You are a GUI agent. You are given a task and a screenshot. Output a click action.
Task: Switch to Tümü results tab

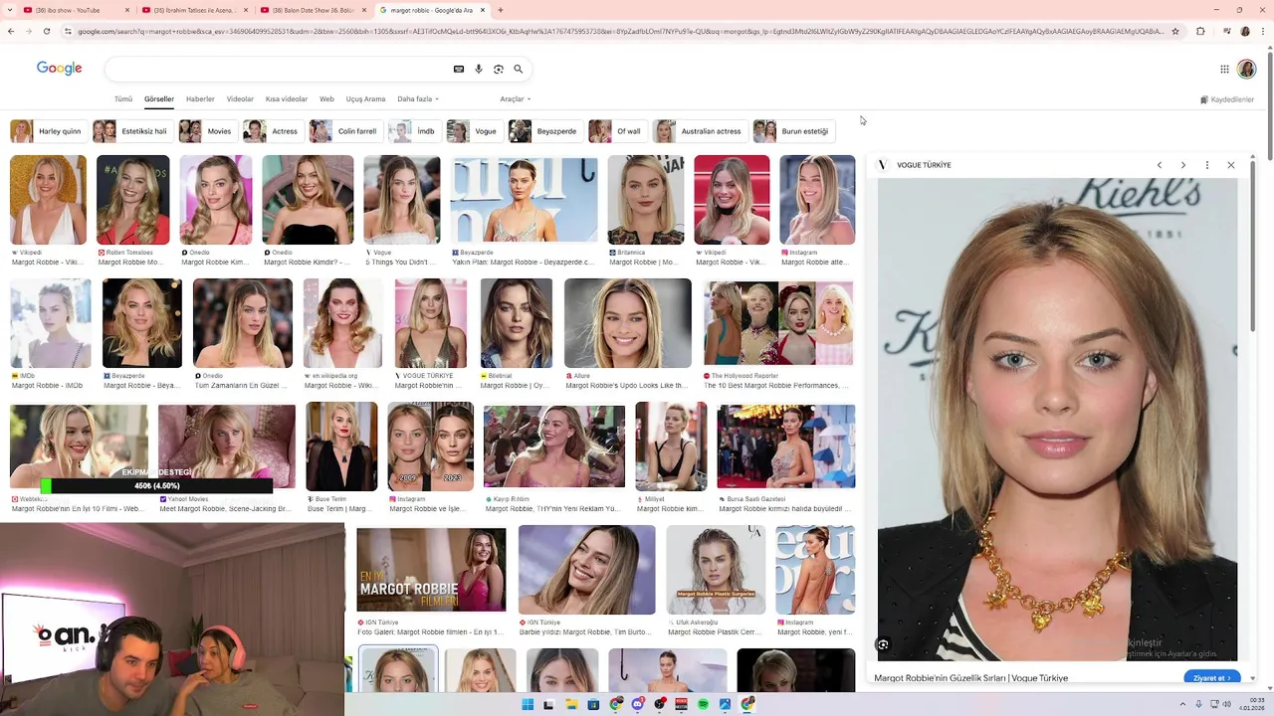pos(122,99)
